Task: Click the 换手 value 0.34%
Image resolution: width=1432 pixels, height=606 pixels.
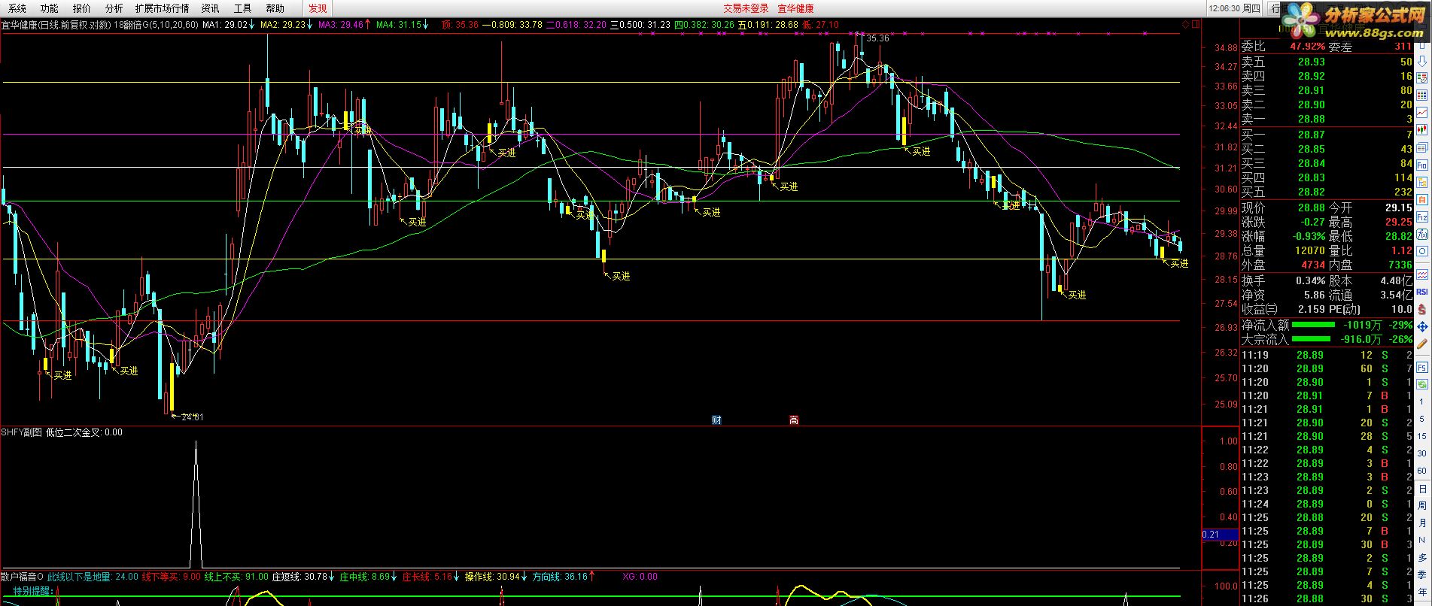Action: pos(1310,280)
